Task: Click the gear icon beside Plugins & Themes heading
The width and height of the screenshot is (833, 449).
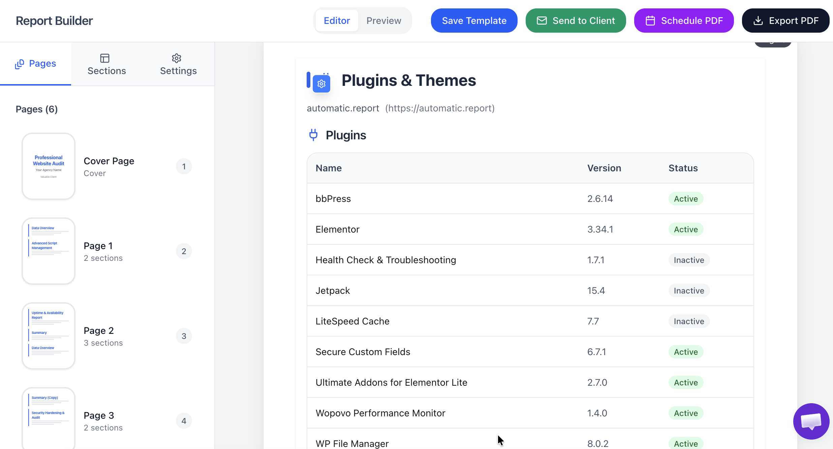Action: [x=321, y=84]
